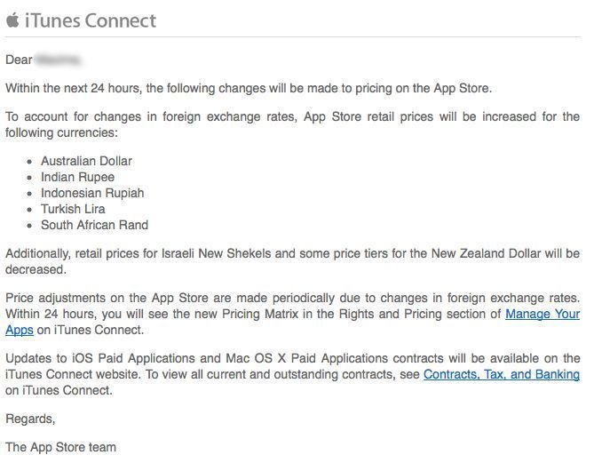The image size is (594, 471).
Task: Click the word Dear in the greeting
Action: coord(19,60)
